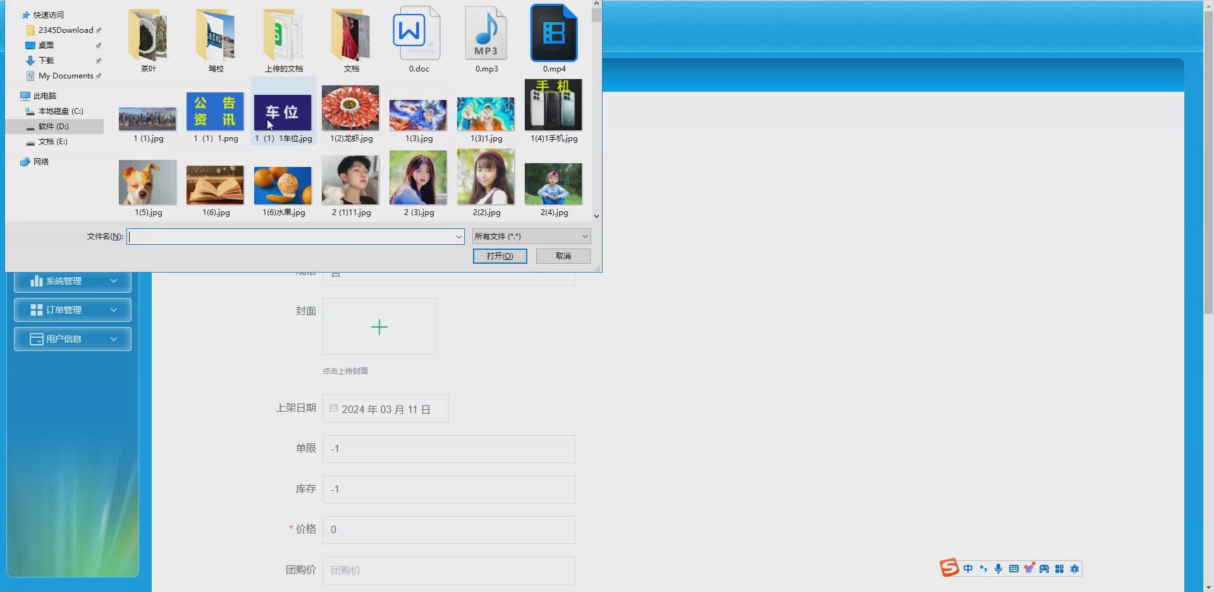Image resolution: width=1214 pixels, height=592 pixels.
Task: Toggle Chinese/English mode on Sogou bar
Action: [x=968, y=568]
